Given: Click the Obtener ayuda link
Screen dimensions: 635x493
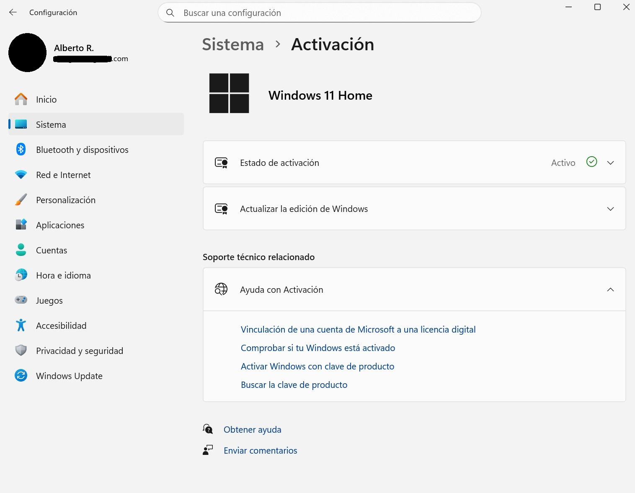Looking at the screenshot, I should tap(252, 429).
